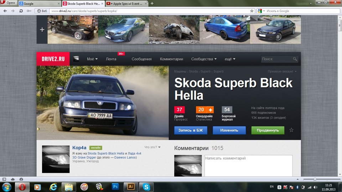Open Bluetooth tray icon
The height and width of the screenshot is (192, 342).
click(x=297, y=187)
